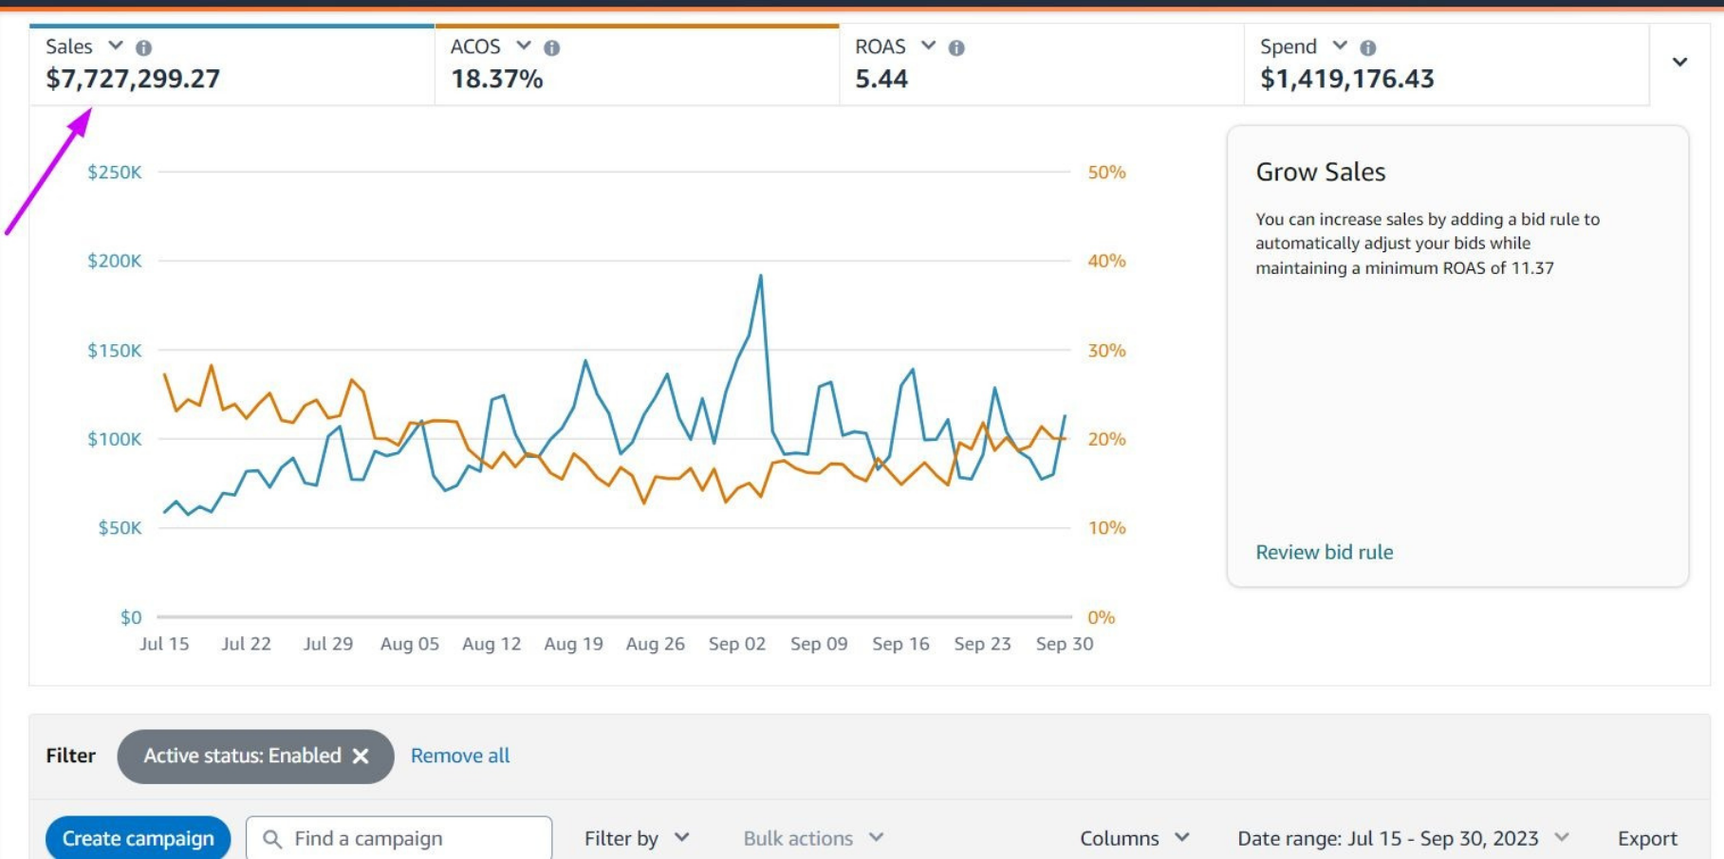
Task: Open the Sales metric dropdown
Action: (x=116, y=46)
